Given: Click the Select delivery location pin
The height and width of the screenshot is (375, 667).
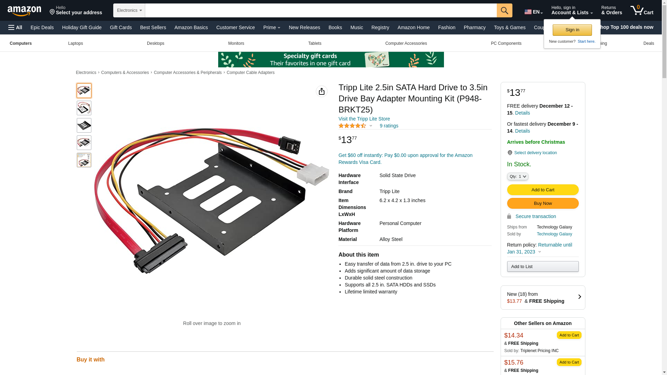Looking at the screenshot, I should click(510, 153).
